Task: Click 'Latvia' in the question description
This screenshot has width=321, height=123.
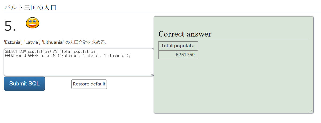Action: 32,42
